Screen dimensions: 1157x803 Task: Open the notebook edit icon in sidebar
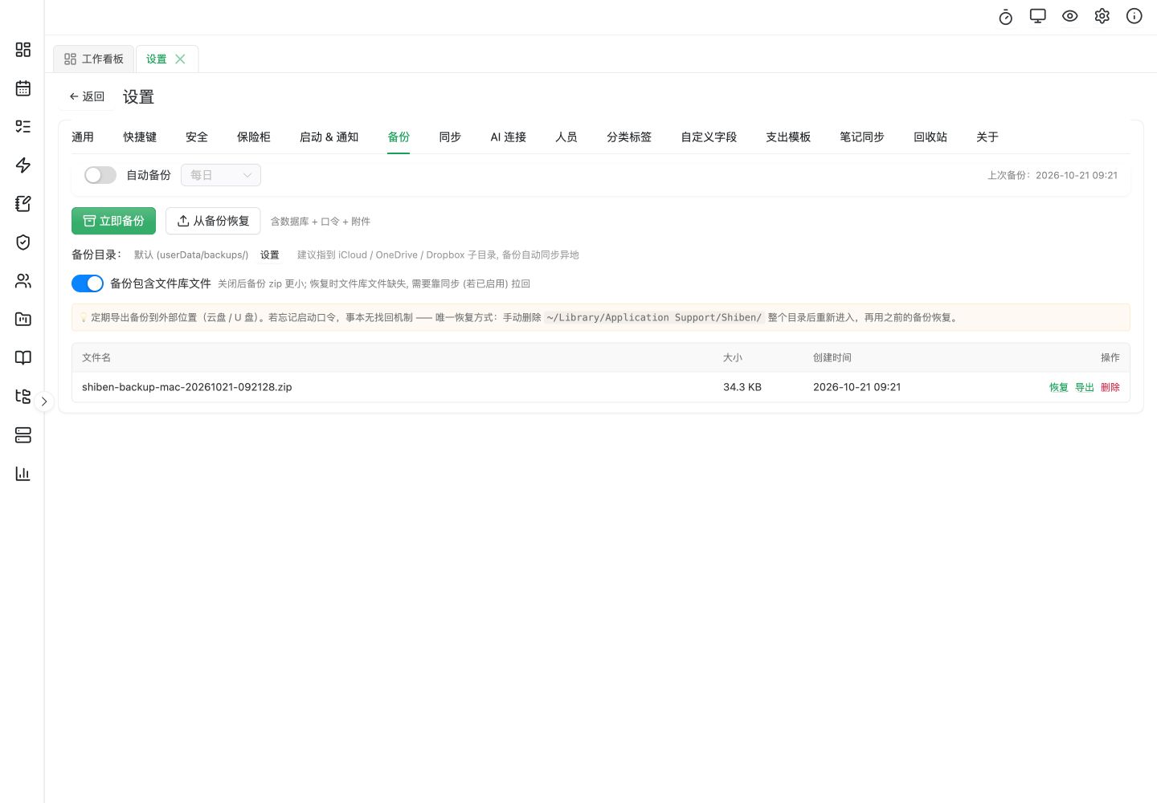23,204
